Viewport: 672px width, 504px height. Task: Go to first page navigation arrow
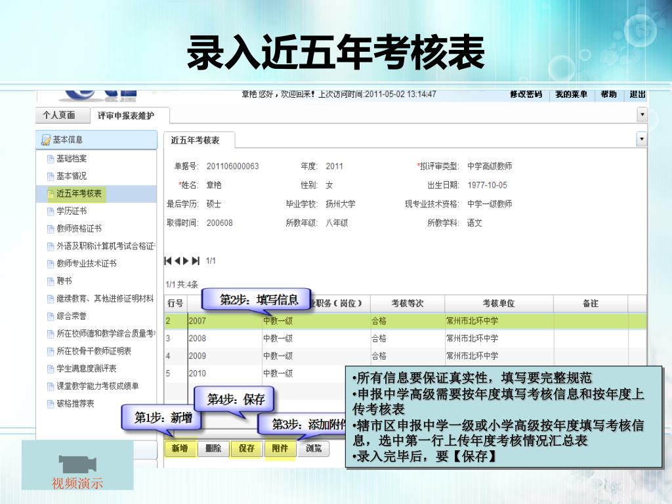(x=168, y=261)
